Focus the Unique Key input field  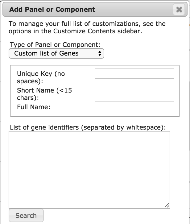134,73
